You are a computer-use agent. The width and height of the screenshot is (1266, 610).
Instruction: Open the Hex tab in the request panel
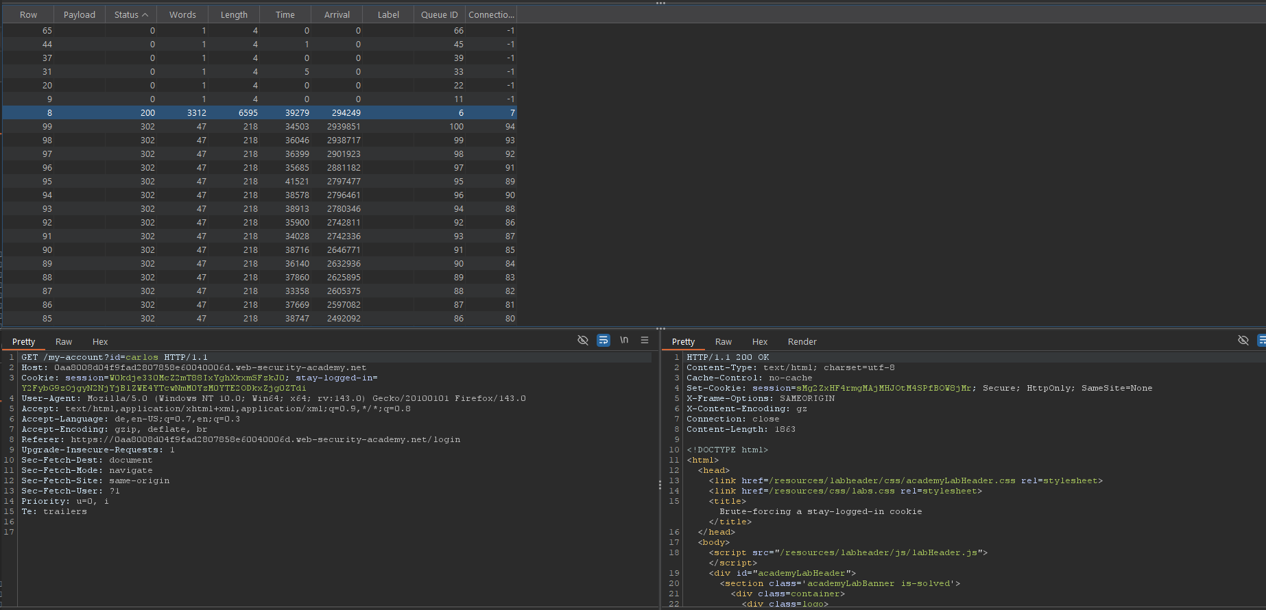coord(100,341)
